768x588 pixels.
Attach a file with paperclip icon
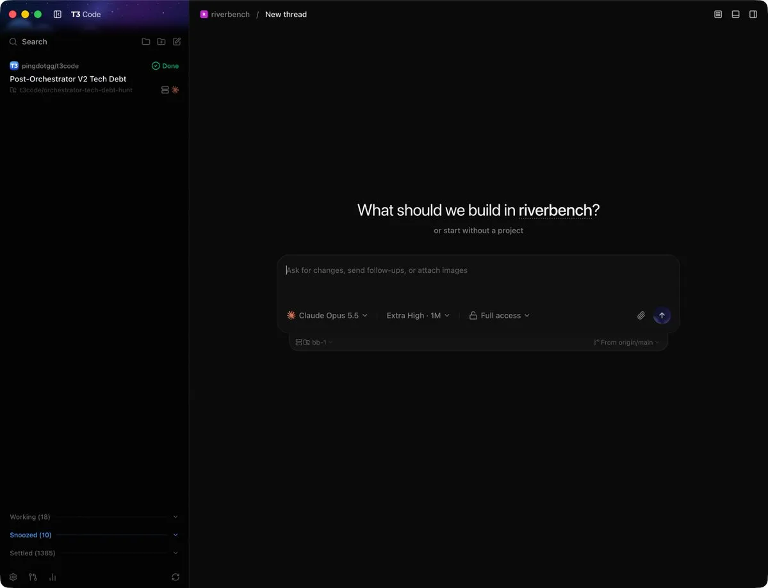(x=641, y=315)
